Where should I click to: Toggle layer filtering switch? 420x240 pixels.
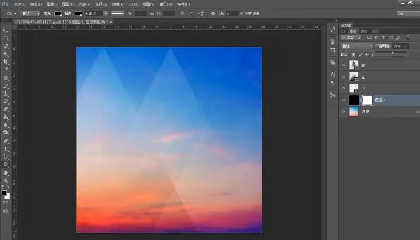408,37
